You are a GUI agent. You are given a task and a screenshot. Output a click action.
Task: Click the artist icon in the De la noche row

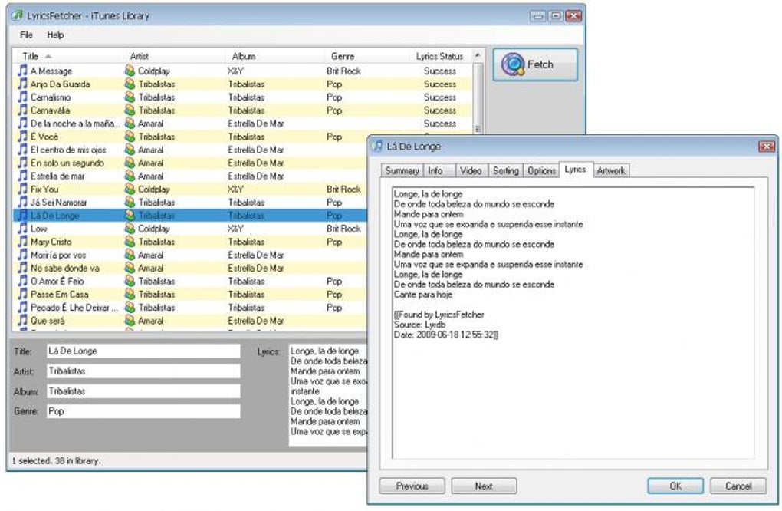coord(130,124)
